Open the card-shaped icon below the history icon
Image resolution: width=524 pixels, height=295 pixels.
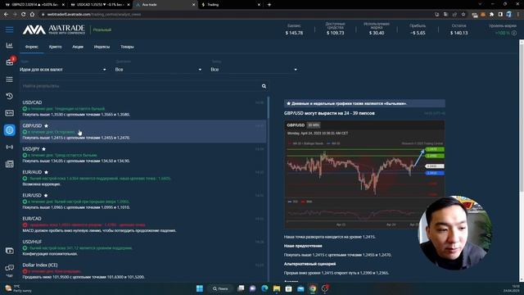[9, 113]
